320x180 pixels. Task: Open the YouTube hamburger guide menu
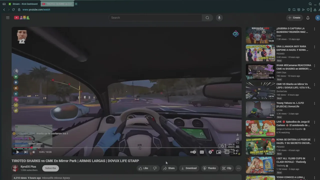click(8, 18)
